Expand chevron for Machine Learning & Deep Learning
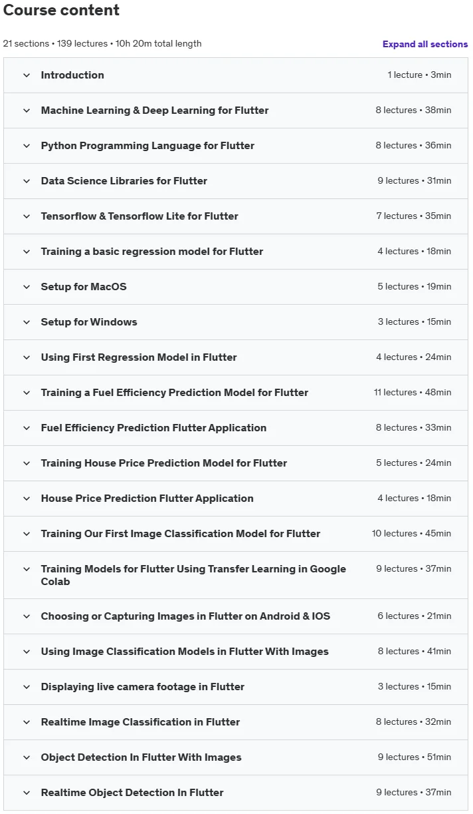Viewport: 473px width, 814px height. [x=27, y=110]
